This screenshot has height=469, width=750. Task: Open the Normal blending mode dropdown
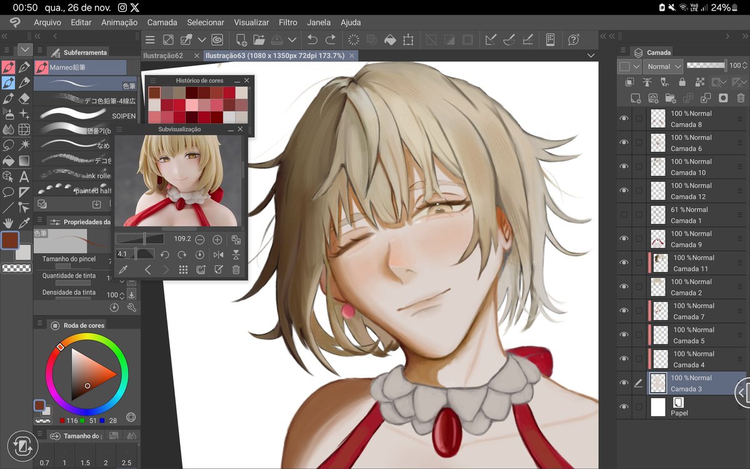pos(662,66)
